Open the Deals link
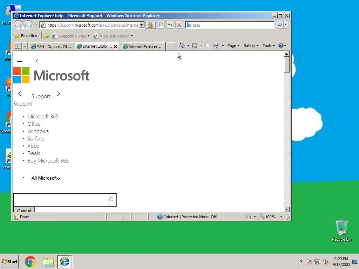Image resolution: width=359 pixels, height=269 pixels. coord(34,153)
